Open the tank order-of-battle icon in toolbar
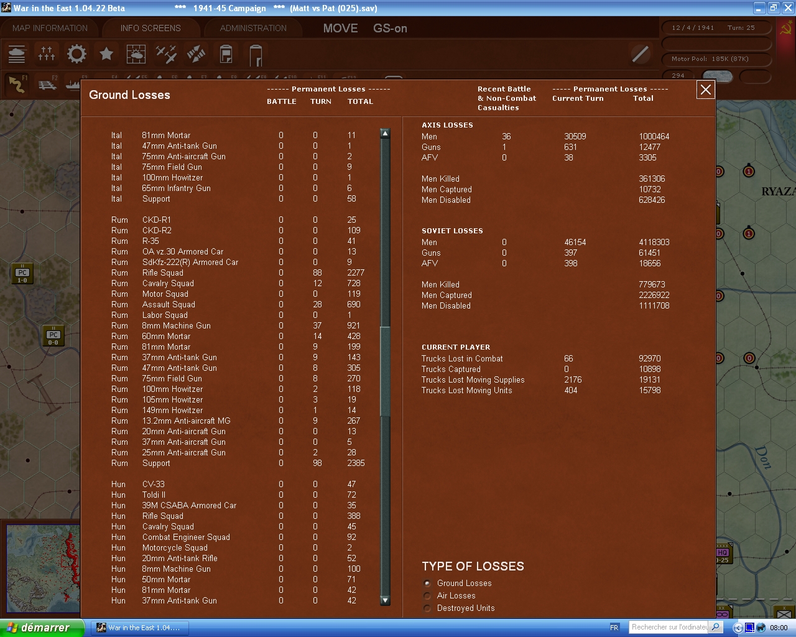 [x=17, y=54]
